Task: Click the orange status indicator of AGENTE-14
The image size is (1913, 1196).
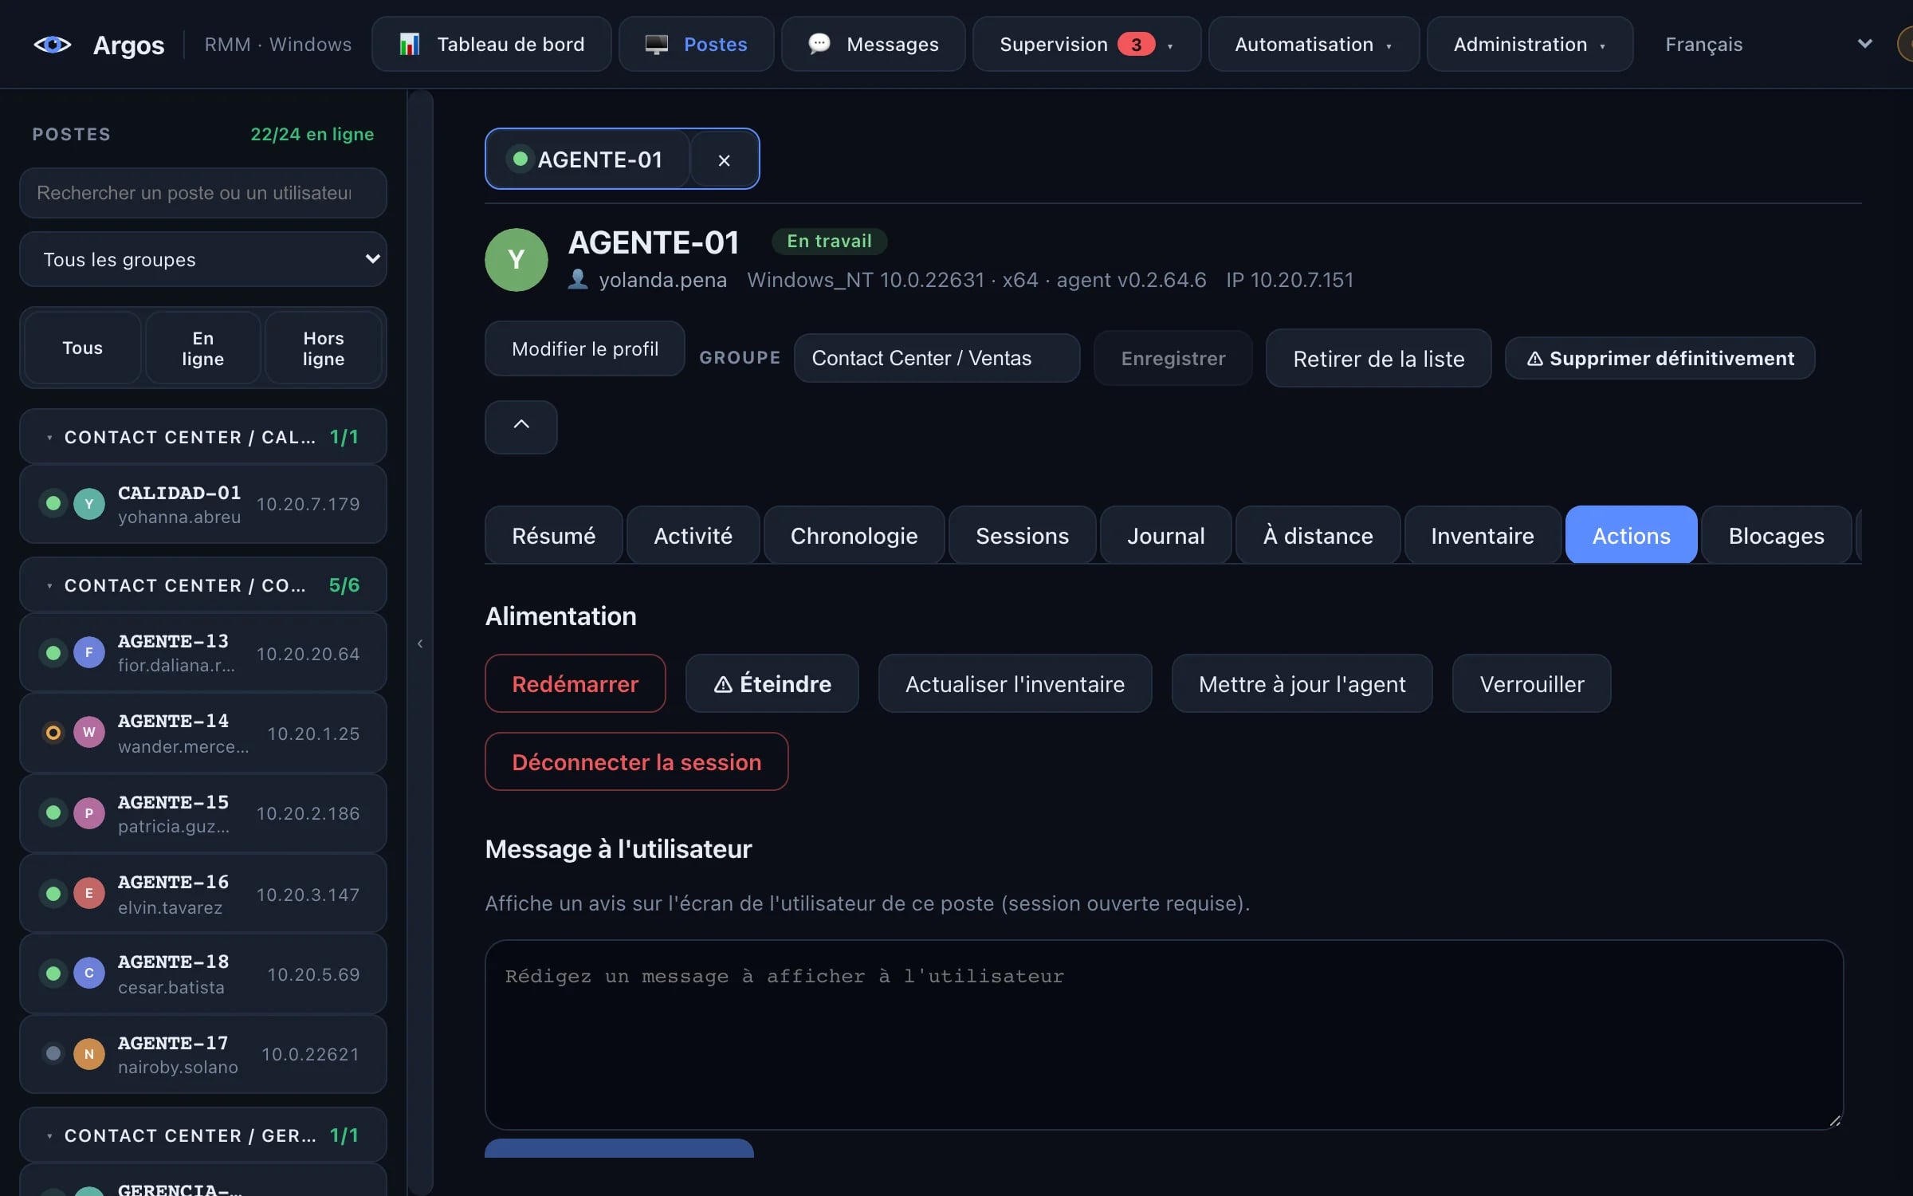Action: click(53, 732)
